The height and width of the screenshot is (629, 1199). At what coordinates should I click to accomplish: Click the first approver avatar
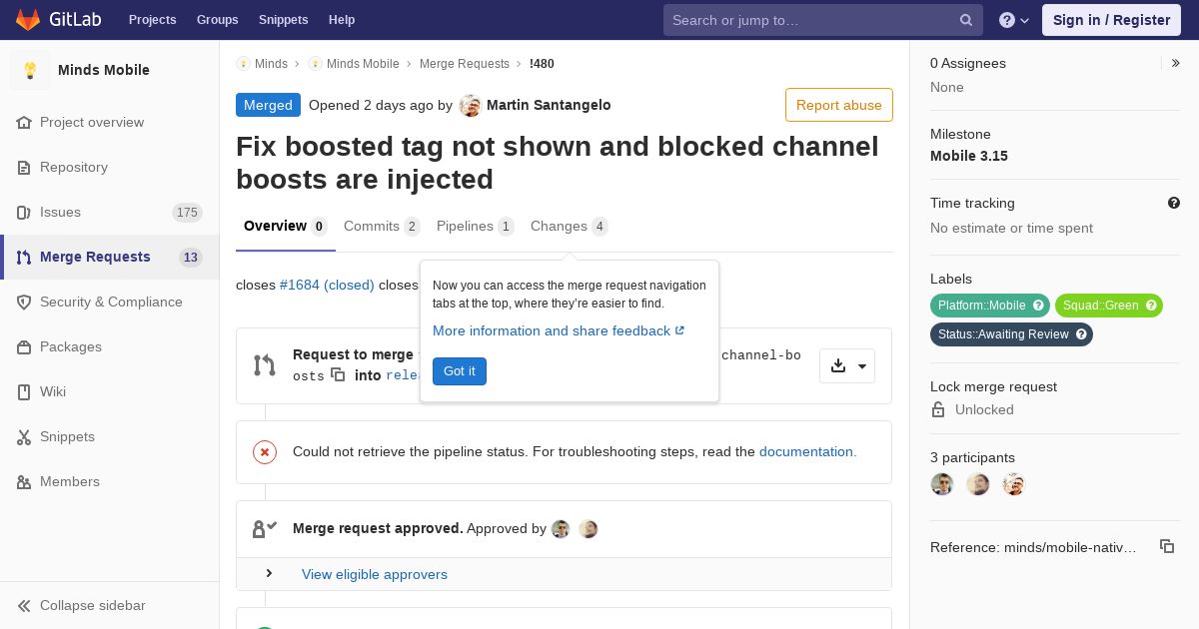tap(561, 529)
